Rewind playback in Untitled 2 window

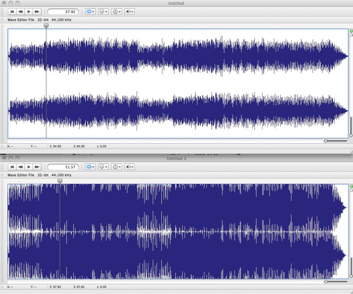coord(20,167)
